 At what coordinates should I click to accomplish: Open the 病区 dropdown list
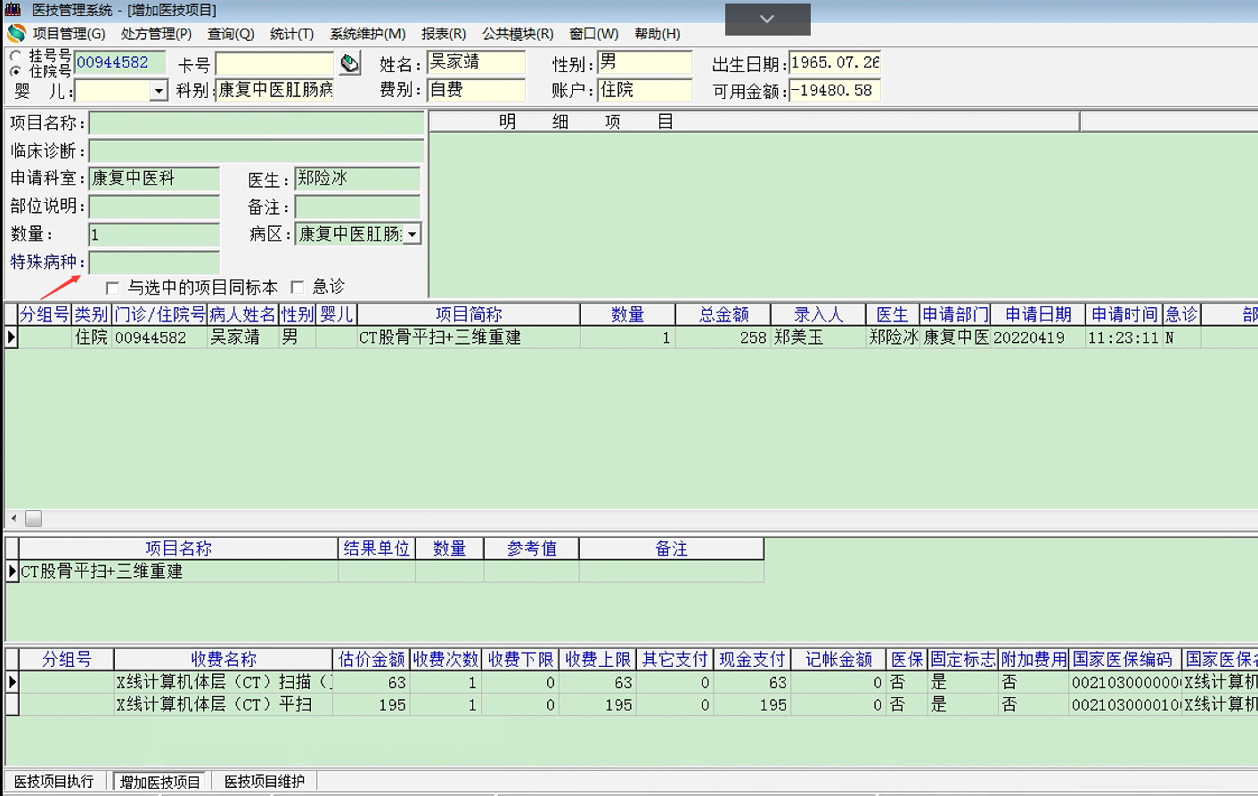[x=412, y=234]
